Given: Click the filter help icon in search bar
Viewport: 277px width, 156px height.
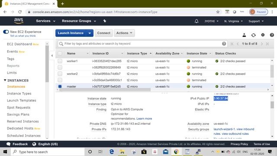Looking at the screenshot, I should pos(224,44).
